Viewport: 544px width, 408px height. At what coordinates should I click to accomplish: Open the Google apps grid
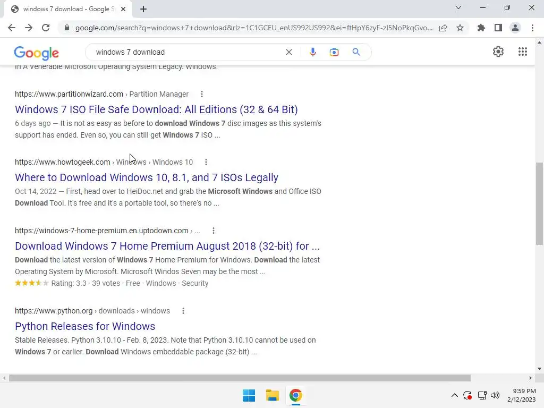coord(523,52)
